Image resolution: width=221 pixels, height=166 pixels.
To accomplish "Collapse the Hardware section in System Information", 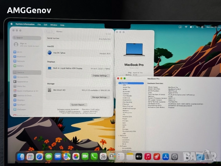I will (119, 83).
